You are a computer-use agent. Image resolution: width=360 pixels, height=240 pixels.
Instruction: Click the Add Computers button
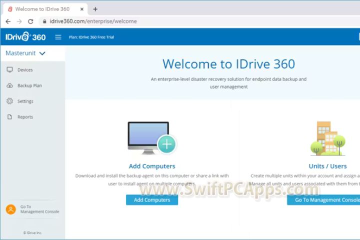[152, 200]
